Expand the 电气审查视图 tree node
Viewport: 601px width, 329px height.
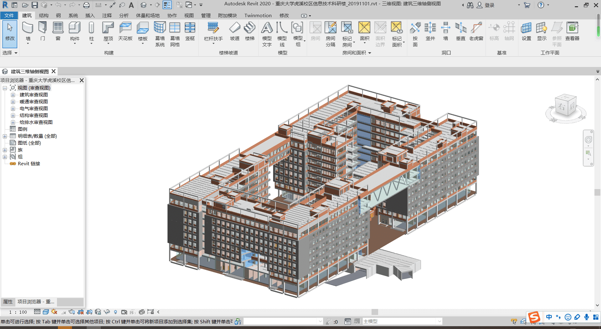(x=13, y=109)
